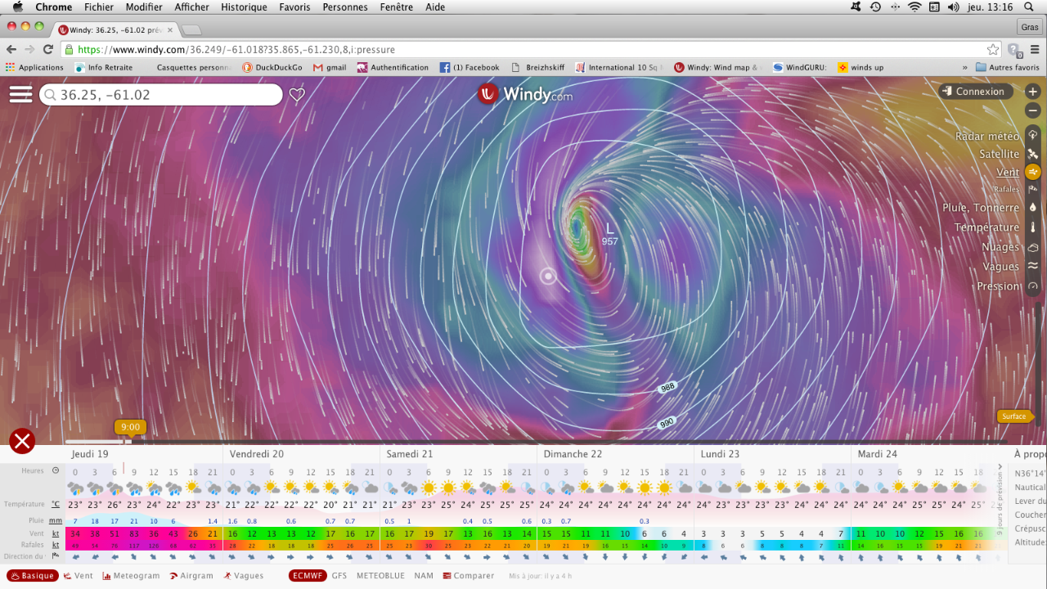Reload the page in Chrome
This screenshot has height=589, width=1047.
[48, 49]
